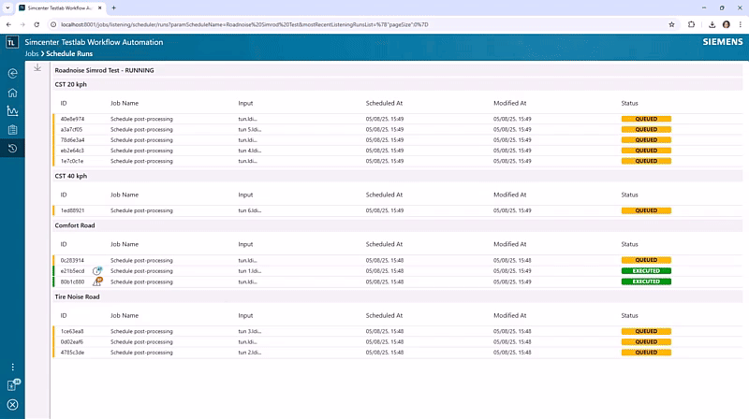749x419 pixels.
Task: Collapse the Comfort Road group header
Action: point(398,225)
